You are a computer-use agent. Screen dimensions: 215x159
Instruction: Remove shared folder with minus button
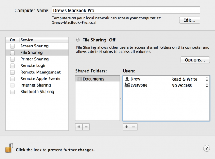pyautogui.click(x=86, y=127)
